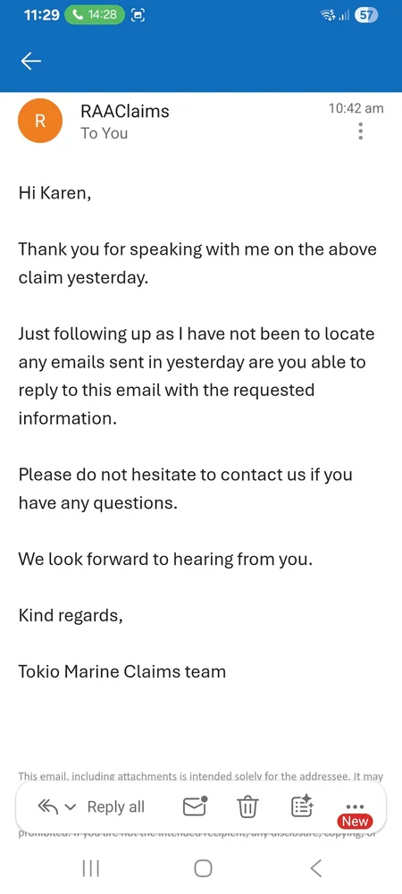Tap the 10:42 am email timestamp
Screen dimensions: 402x894
tap(356, 108)
